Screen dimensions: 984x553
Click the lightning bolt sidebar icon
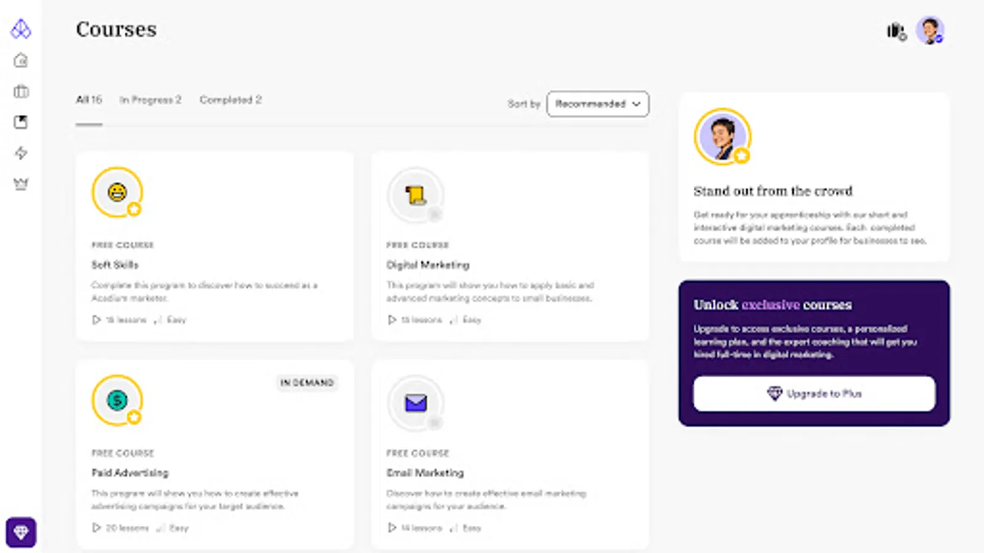[21, 152]
